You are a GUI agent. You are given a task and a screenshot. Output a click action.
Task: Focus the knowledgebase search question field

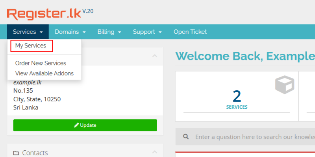(252, 137)
